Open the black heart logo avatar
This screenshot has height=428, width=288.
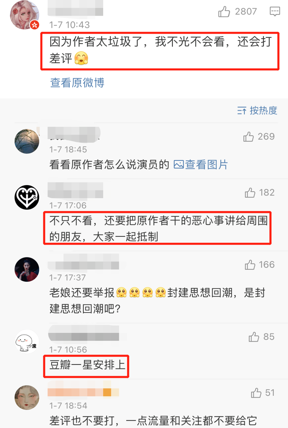pos(27,197)
